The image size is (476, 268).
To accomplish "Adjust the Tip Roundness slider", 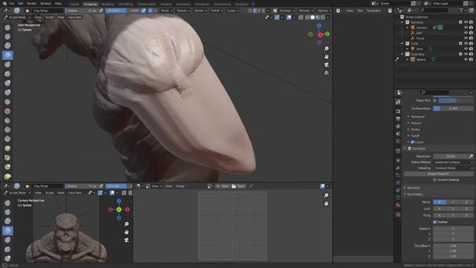I will click(x=453, y=109).
